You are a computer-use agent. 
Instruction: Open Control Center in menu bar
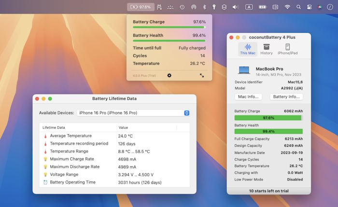(x=310, y=7)
